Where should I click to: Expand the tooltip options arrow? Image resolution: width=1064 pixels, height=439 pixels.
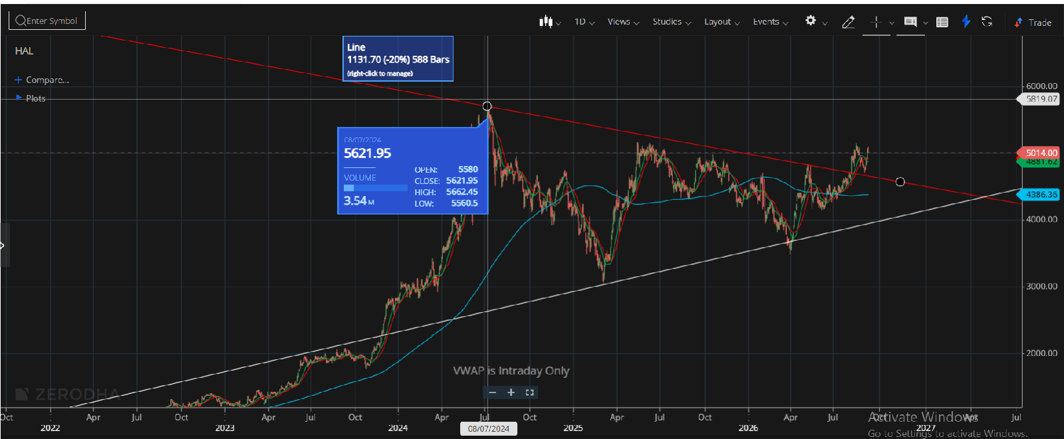click(926, 23)
